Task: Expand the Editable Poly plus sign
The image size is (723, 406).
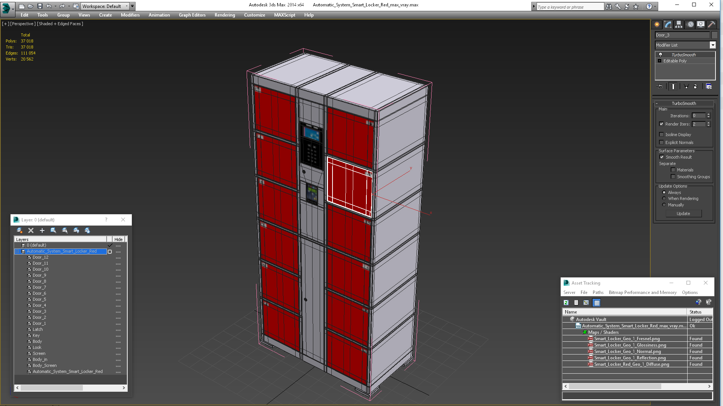Action: point(659,61)
